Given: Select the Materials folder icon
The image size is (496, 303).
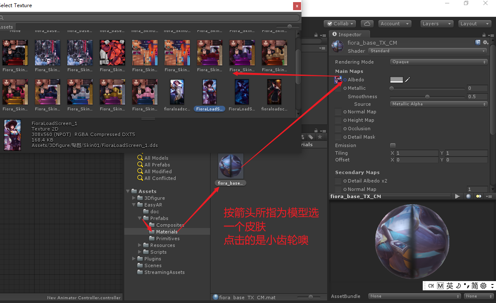Looking at the screenshot, I should pos(152,232).
